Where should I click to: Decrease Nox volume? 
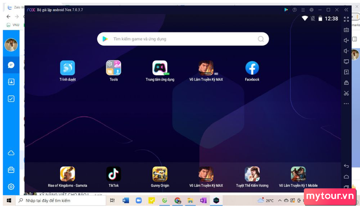[x=346, y=51]
